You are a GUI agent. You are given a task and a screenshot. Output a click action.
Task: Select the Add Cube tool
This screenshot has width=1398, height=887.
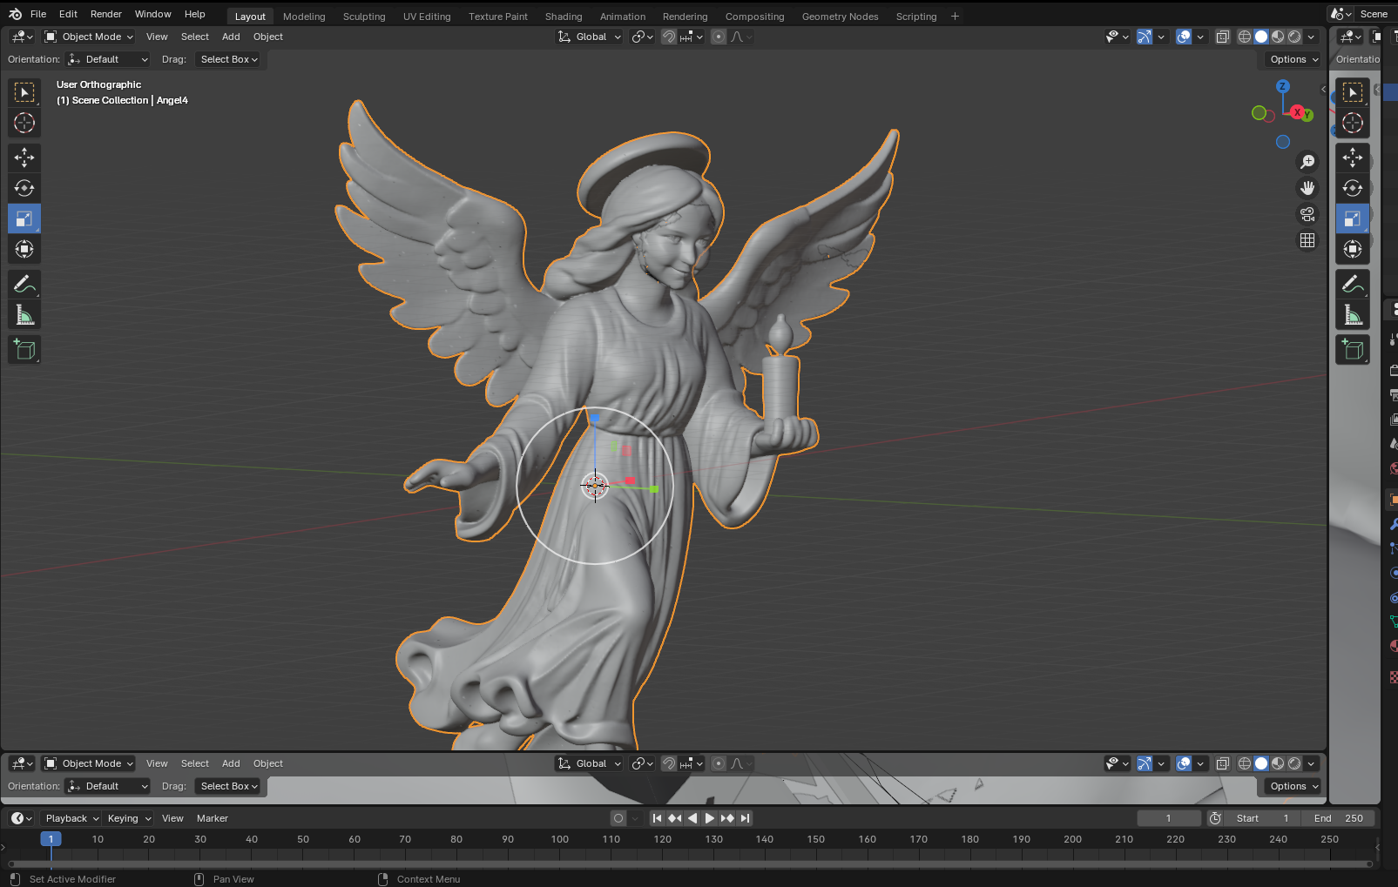click(24, 350)
